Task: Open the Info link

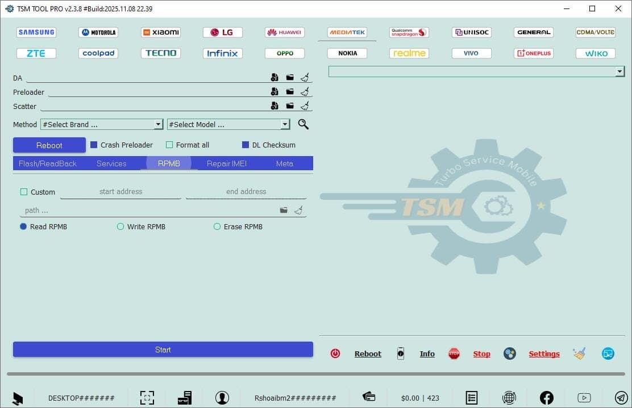Action: (427, 354)
